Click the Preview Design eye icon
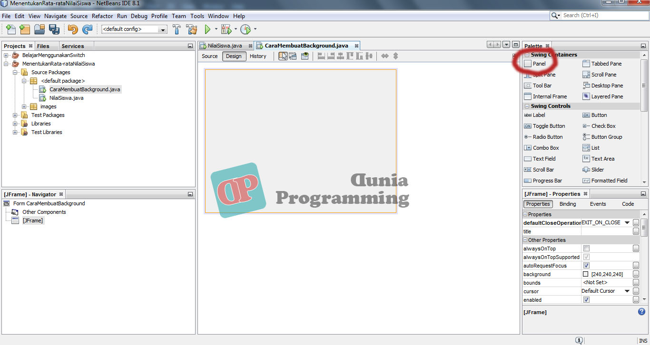 tap(305, 56)
